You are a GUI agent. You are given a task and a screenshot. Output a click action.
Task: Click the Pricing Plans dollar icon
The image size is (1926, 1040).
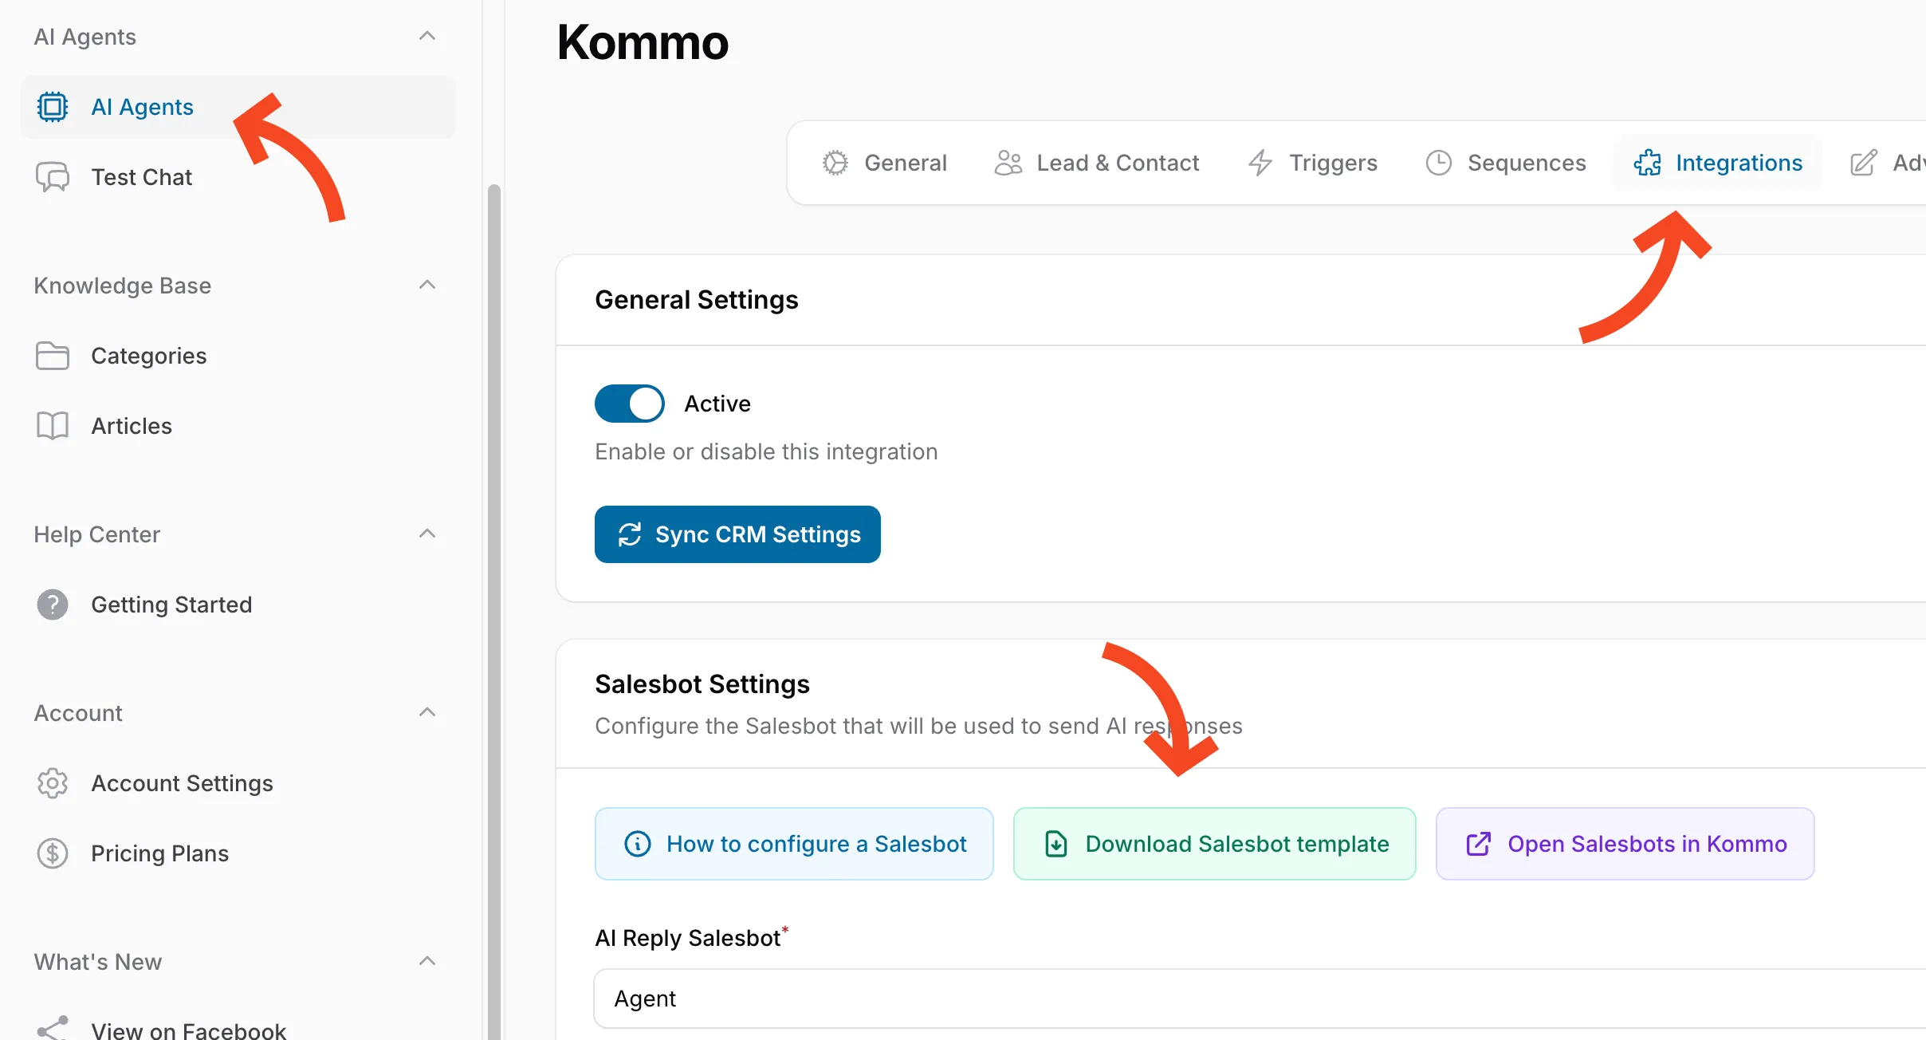click(x=53, y=853)
